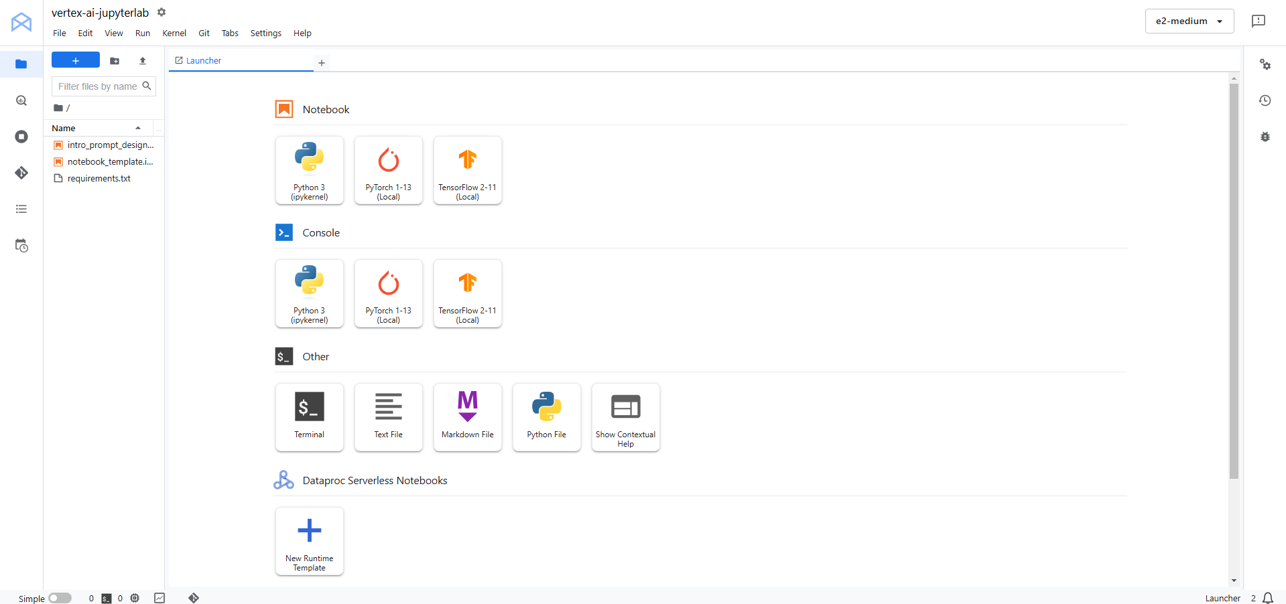Click the upload files icon

click(x=143, y=61)
